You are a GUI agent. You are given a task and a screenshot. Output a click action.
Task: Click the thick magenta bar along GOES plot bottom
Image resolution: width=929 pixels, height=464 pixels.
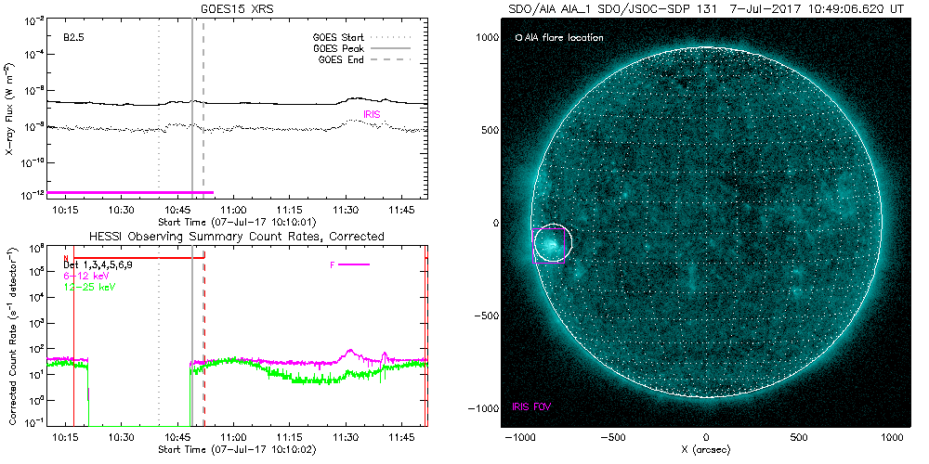(x=130, y=192)
